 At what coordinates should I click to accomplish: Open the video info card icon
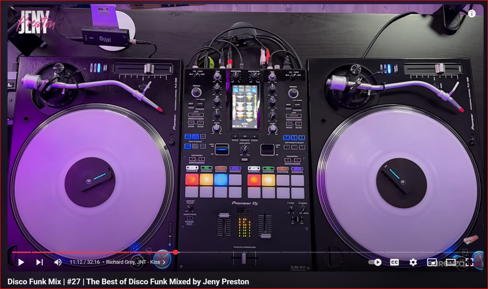pos(472,14)
